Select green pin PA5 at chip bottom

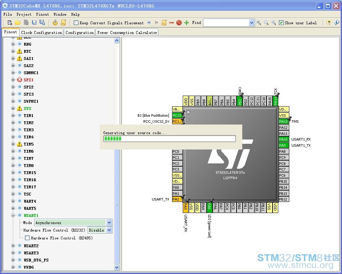coord(209,207)
